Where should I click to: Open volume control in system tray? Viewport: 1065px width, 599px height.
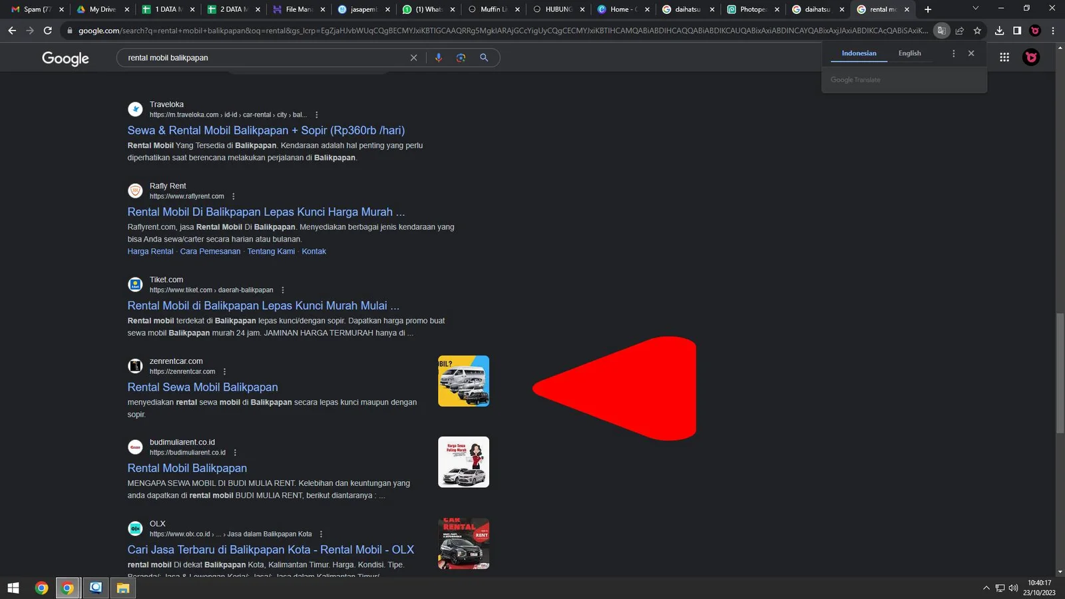pyautogui.click(x=1013, y=588)
